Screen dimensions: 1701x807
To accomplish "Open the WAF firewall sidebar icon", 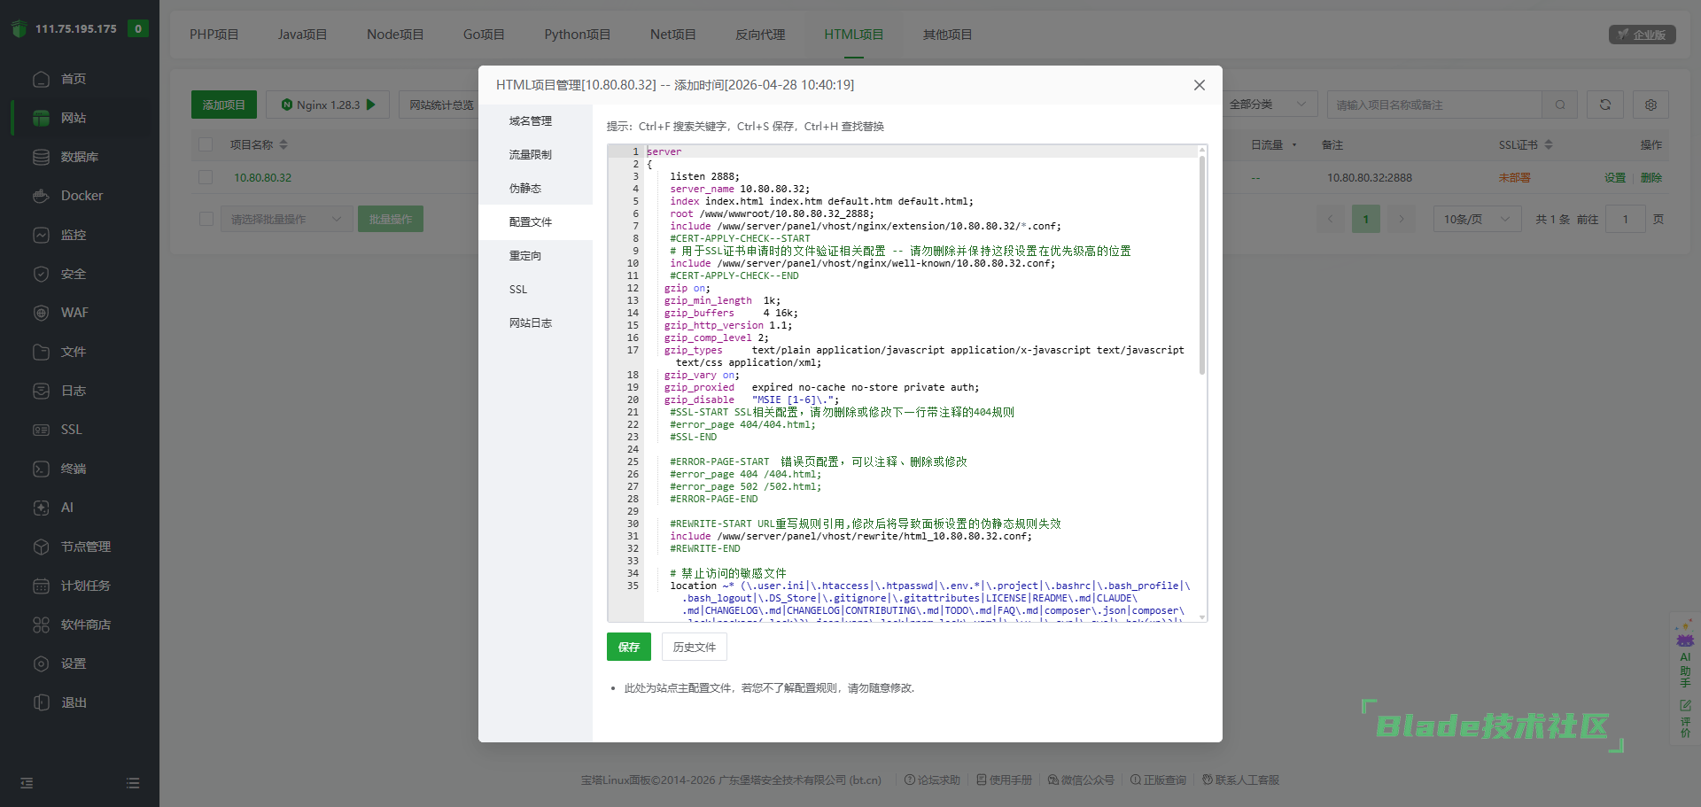I will pyautogui.click(x=41, y=313).
